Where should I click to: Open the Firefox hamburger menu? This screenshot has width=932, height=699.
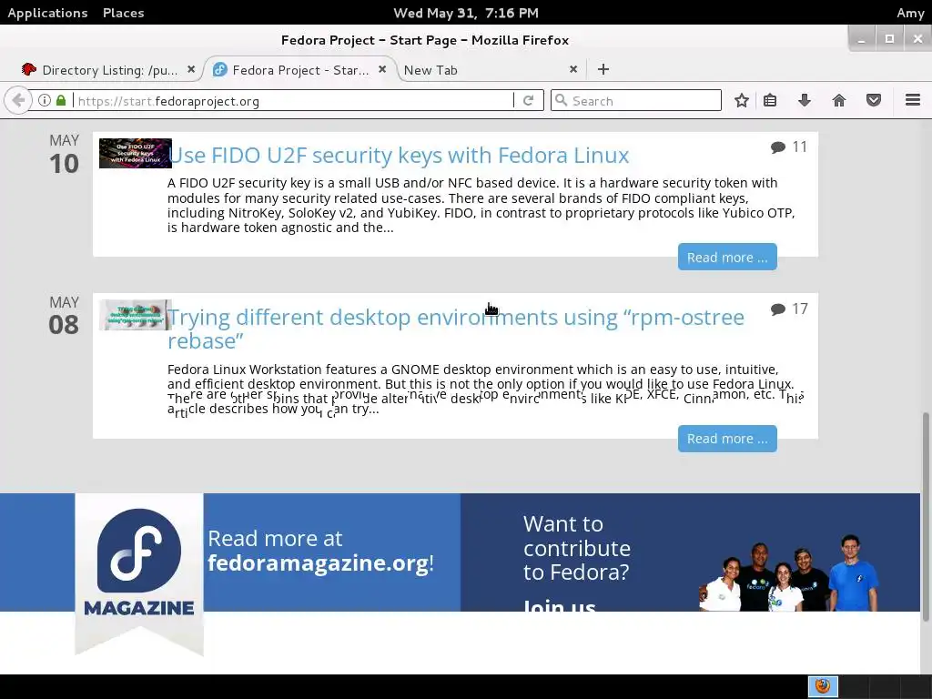pos(913,100)
